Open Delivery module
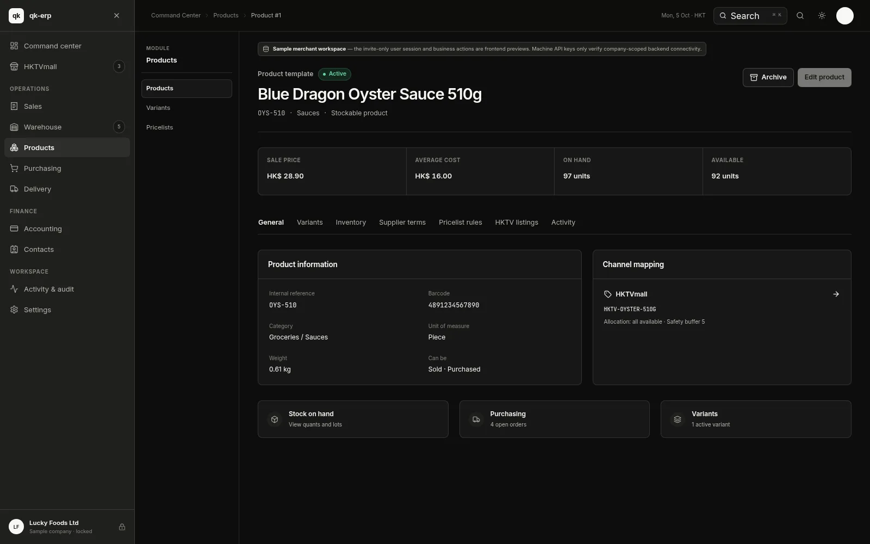Screen dimensions: 870x544 67,189
